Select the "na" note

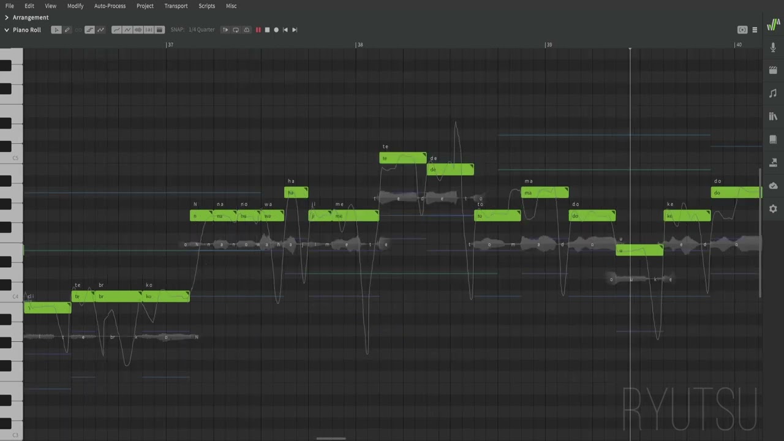pyautogui.click(x=225, y=216)
